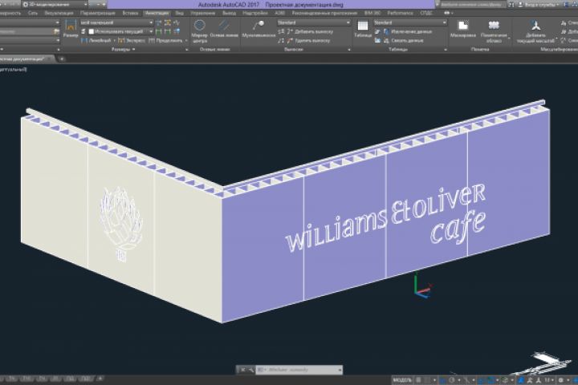Open the Рекомендованные приложения tab
Image resolution: width=578 pixels, height=385 pixels.
point(324,13)
